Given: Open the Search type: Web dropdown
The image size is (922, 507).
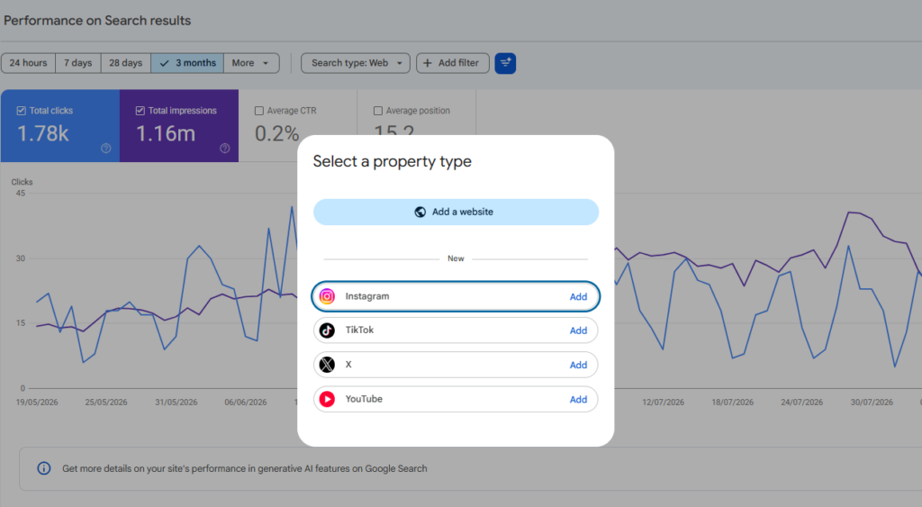Looking at the screenshot, I should point(356,63).
